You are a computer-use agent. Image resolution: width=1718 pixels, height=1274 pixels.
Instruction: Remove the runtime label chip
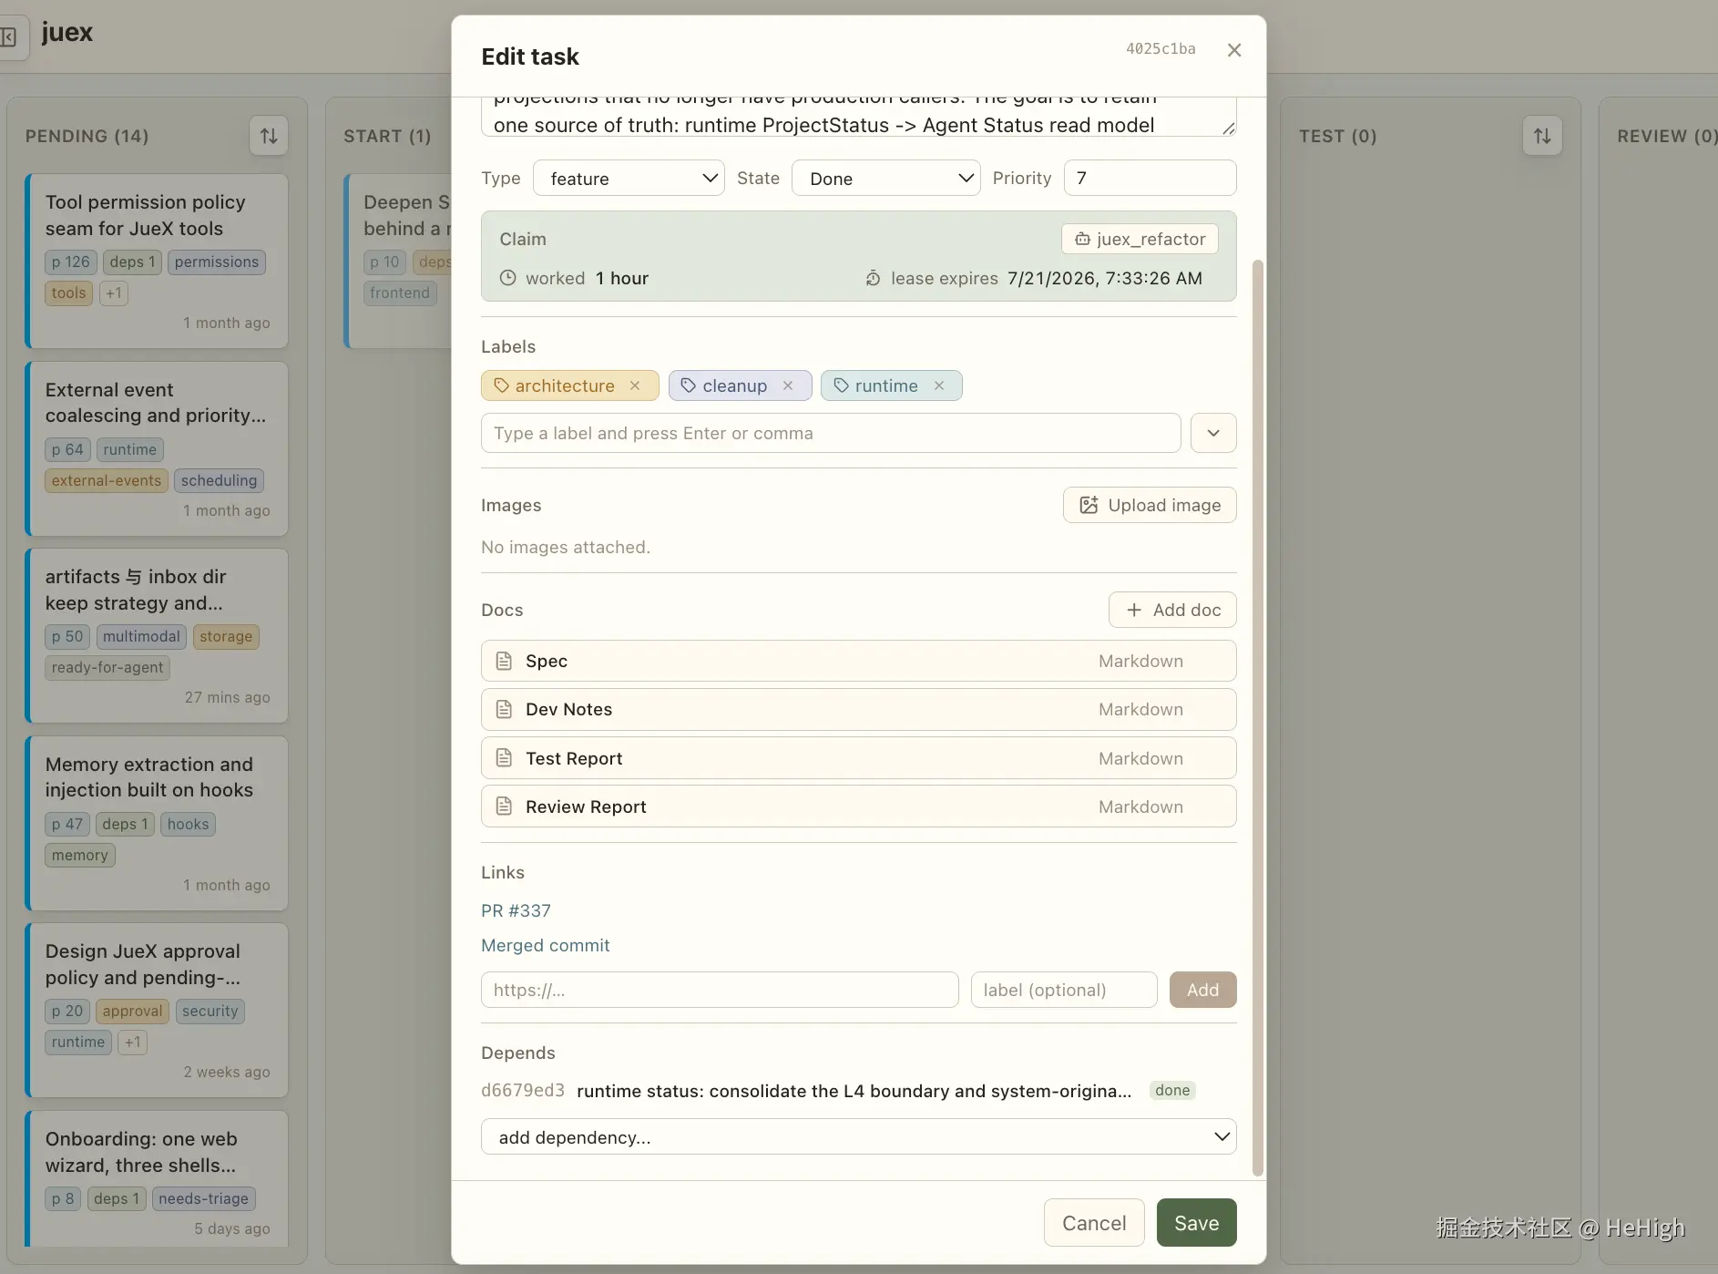tap(939, 385)
